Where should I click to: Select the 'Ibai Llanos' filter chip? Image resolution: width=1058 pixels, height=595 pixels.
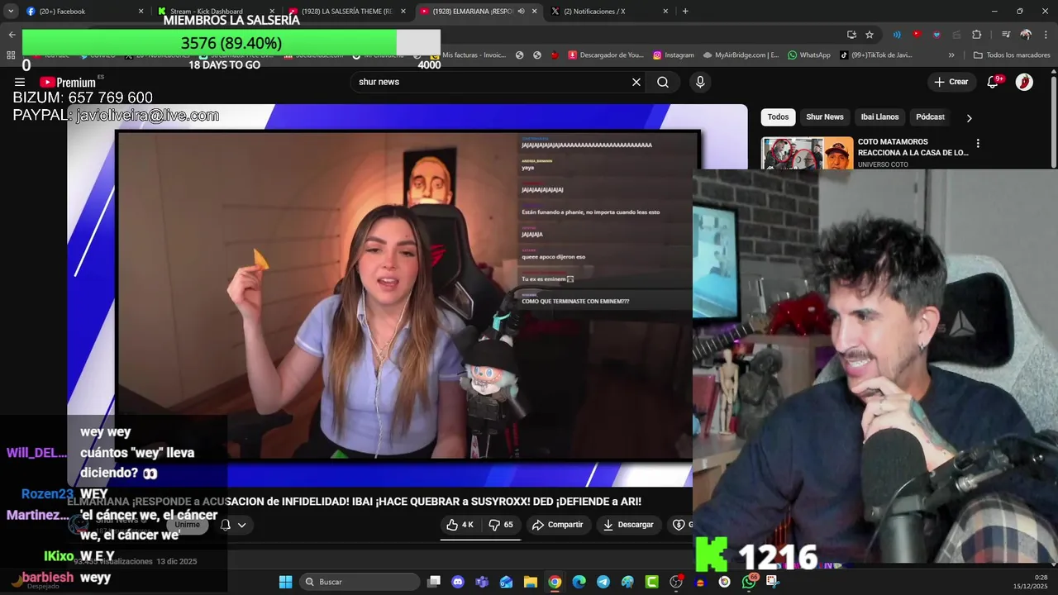(879, 117)
